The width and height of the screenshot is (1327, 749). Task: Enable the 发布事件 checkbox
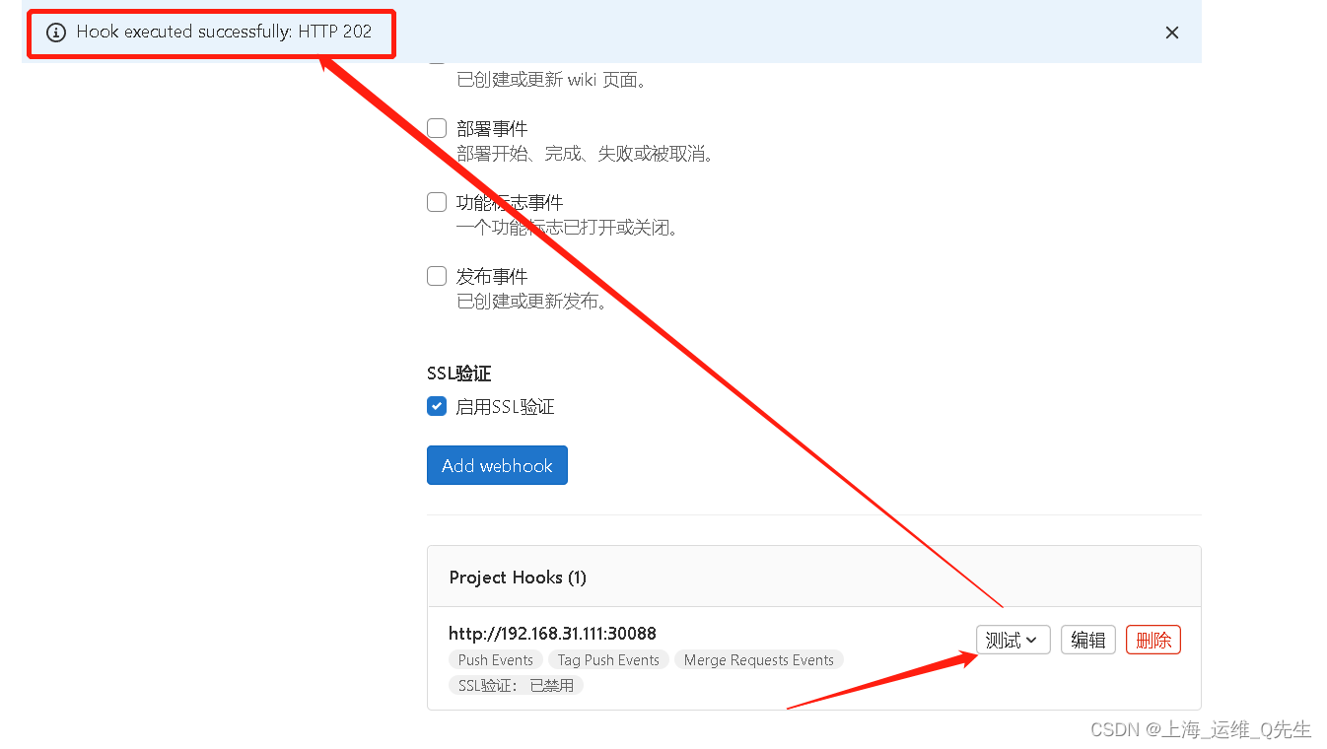pos(437,276)
